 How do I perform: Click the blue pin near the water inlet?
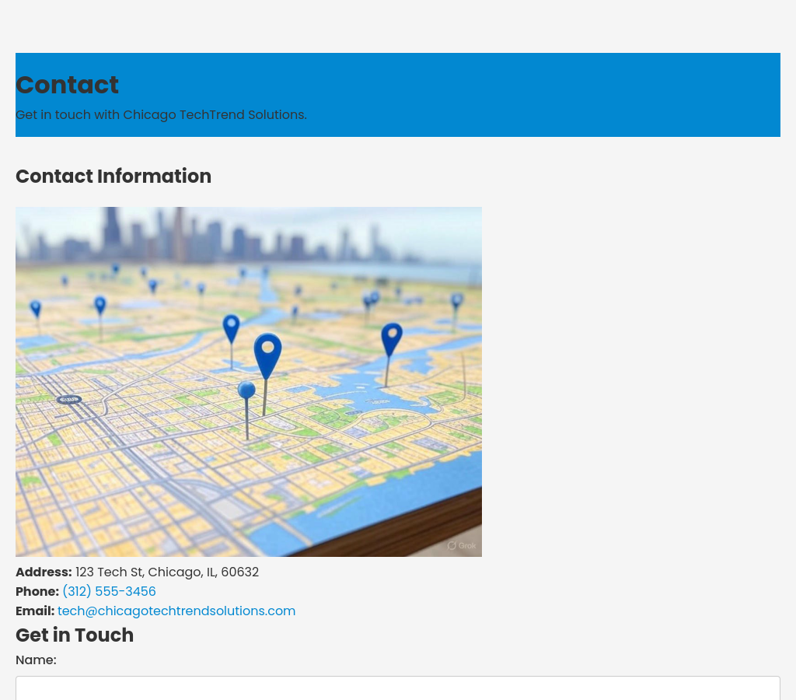tap(391, 339)
